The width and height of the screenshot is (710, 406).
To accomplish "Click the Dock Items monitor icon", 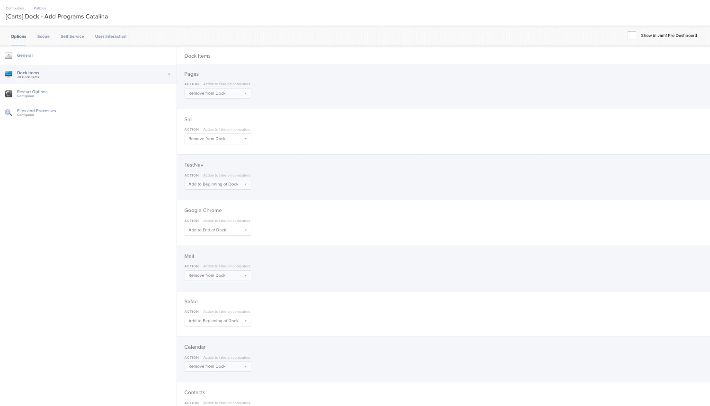I will click(x=9, y=74).
